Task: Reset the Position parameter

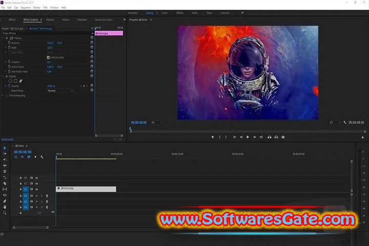Action: pyautogui.click(x=92, y=43)
